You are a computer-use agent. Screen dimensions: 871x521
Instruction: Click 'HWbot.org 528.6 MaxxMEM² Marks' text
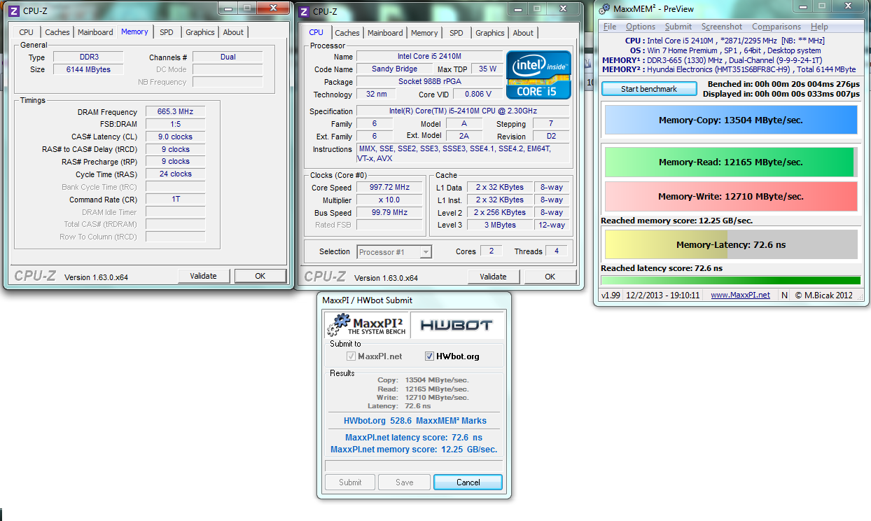click(x=414, y=421)
